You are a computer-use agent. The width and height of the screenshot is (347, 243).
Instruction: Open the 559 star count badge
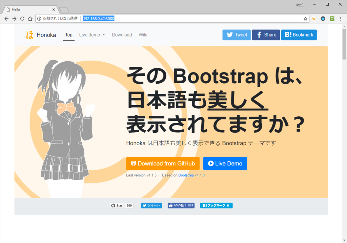tap(129, 206)
